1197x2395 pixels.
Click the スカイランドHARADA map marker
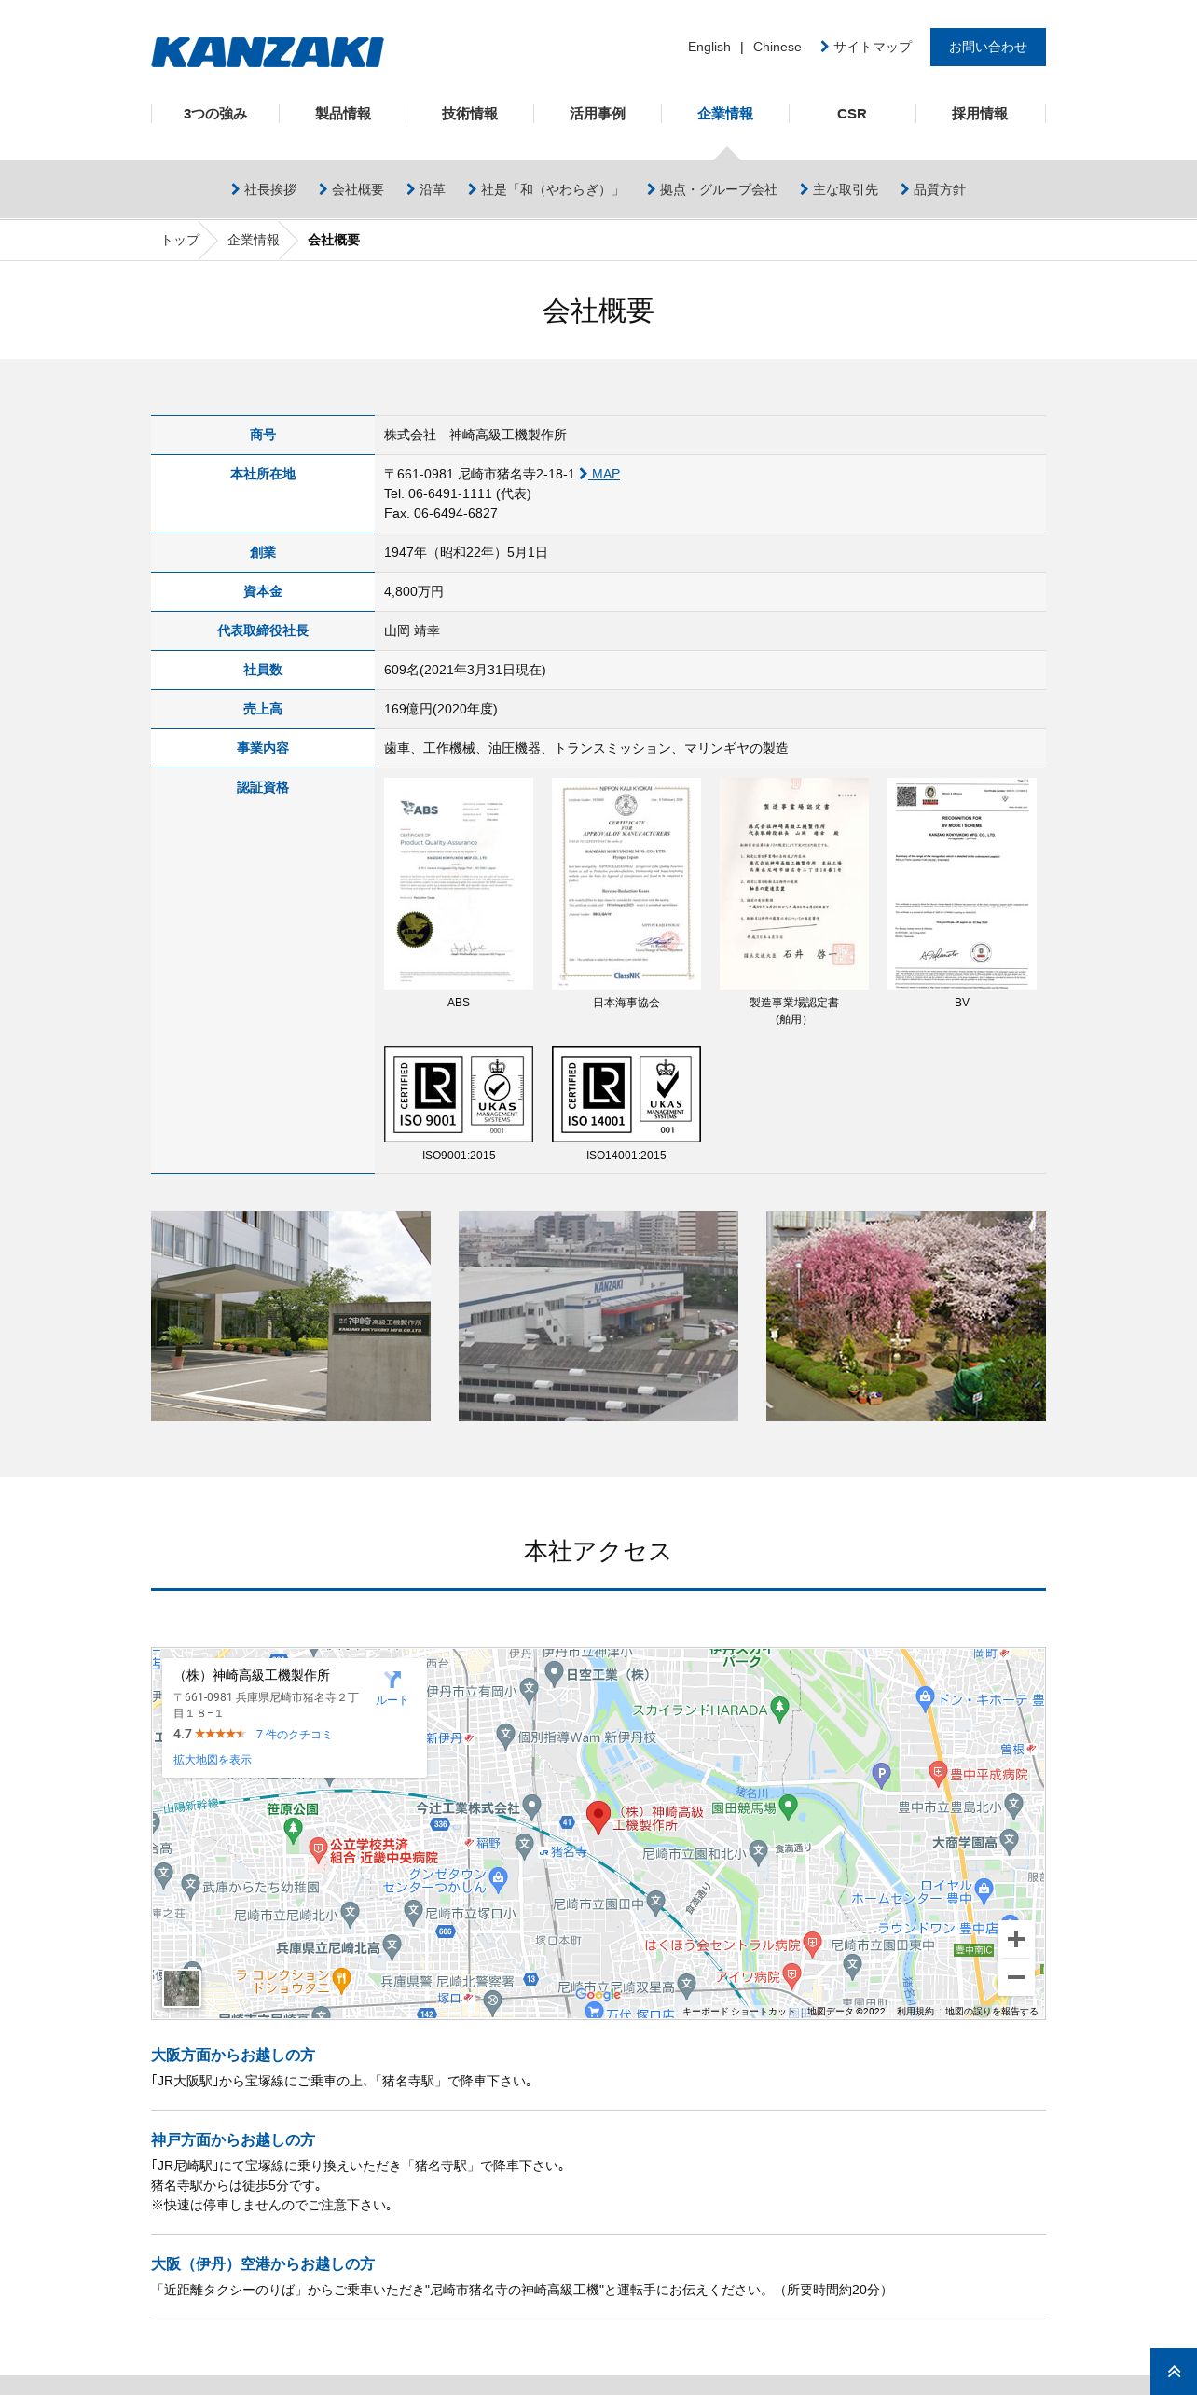780,1709
